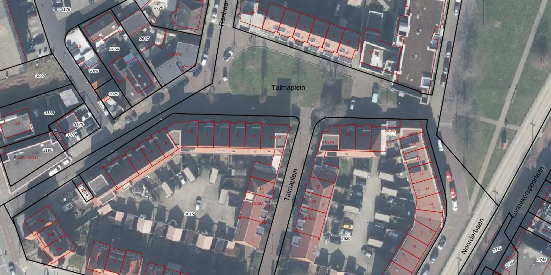Click the Talmaplein square label
Image resolution: width=551 pixels, height=275 pixels.
coord(288,87)
